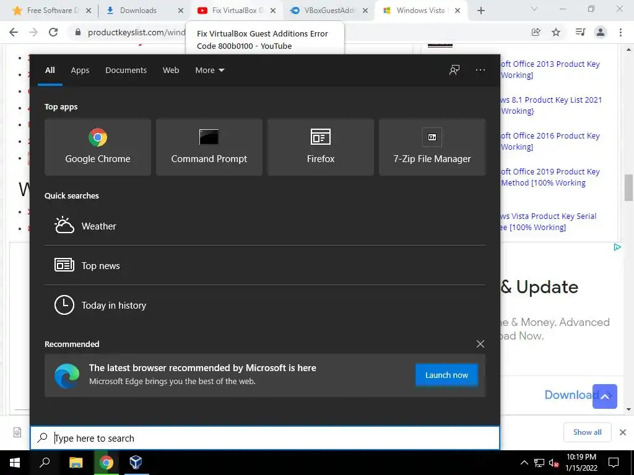Open Vista Product Key Serial link

(x=549, y=222)
